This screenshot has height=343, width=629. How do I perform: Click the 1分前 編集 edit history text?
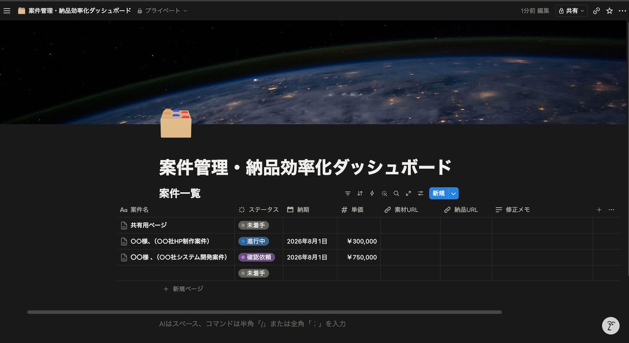[535, 10]
